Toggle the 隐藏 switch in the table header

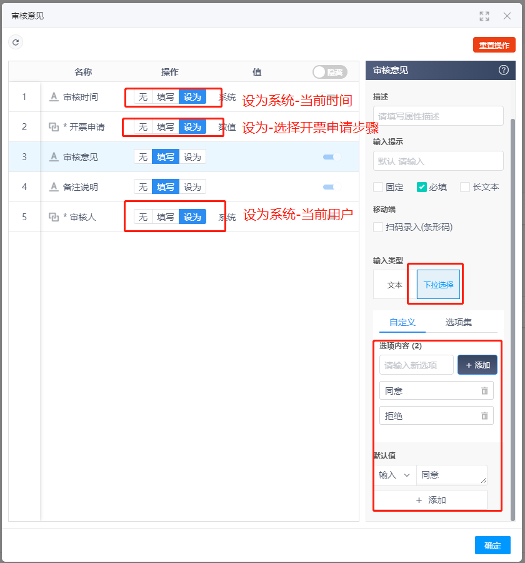coord(329,72)
